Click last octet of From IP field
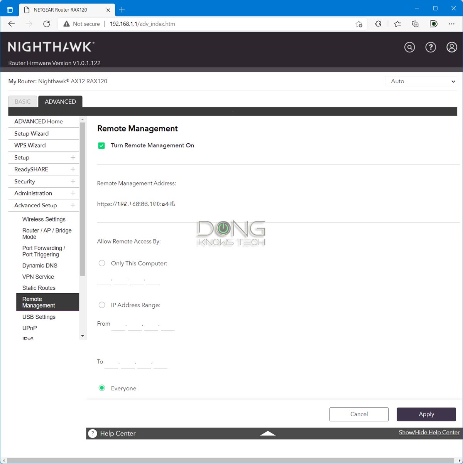463x464 pixels. tap(168, 325)
